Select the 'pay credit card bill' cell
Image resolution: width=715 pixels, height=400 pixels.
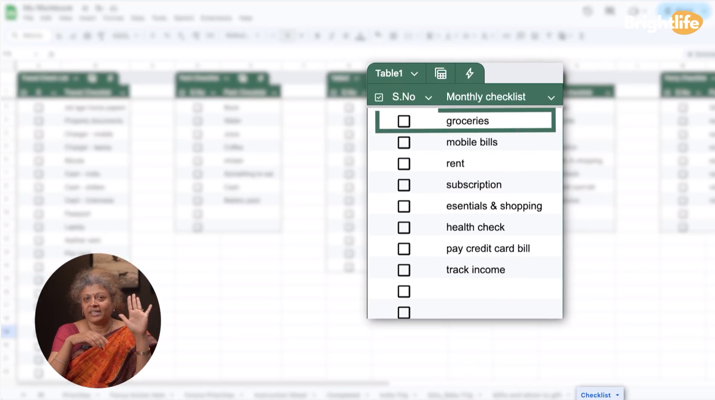(500, 249)
